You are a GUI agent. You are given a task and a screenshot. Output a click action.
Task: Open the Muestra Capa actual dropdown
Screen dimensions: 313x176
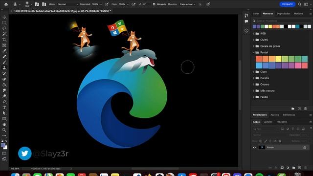[x=187, y=4]
